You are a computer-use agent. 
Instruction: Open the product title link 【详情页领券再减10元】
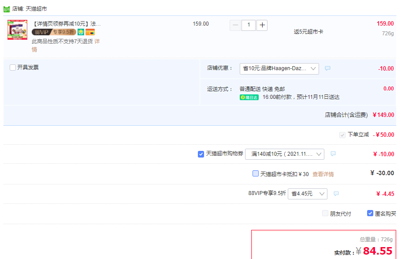[67, 24]
